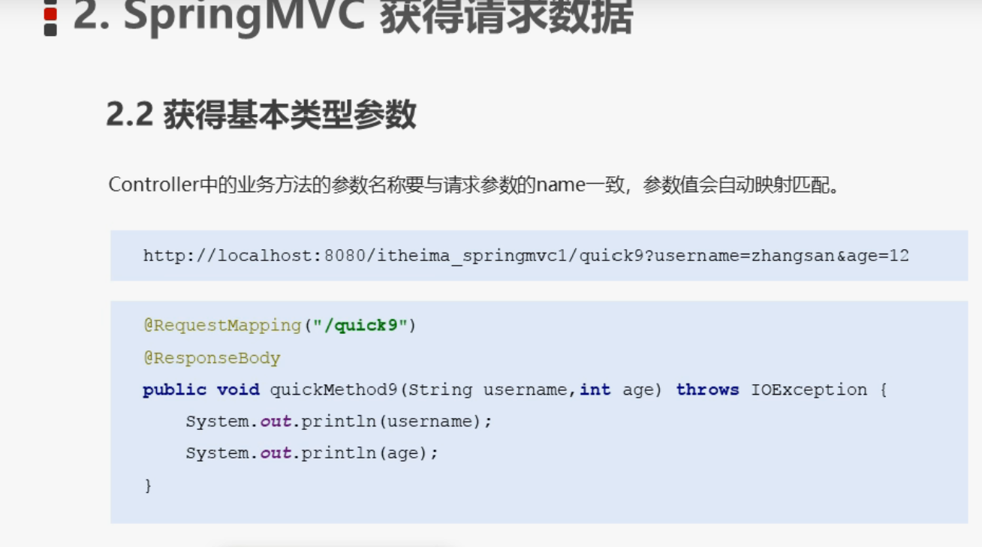
Task: Click the System.out.println(username) line
Action: coord(339,422)
